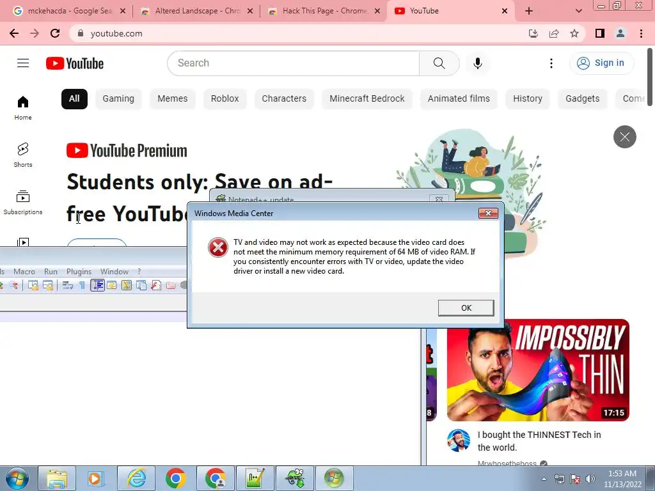Open the Window menu in Notepad++
Image resolution: width=655 pixels, height=491 pixels.
pyautogui.click(x=114, y=272)
